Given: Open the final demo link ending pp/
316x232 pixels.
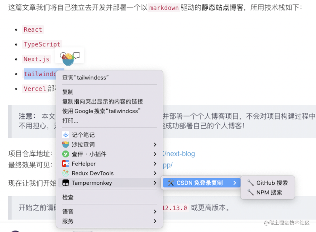Looking at the screenshot, I should point(168,165).
